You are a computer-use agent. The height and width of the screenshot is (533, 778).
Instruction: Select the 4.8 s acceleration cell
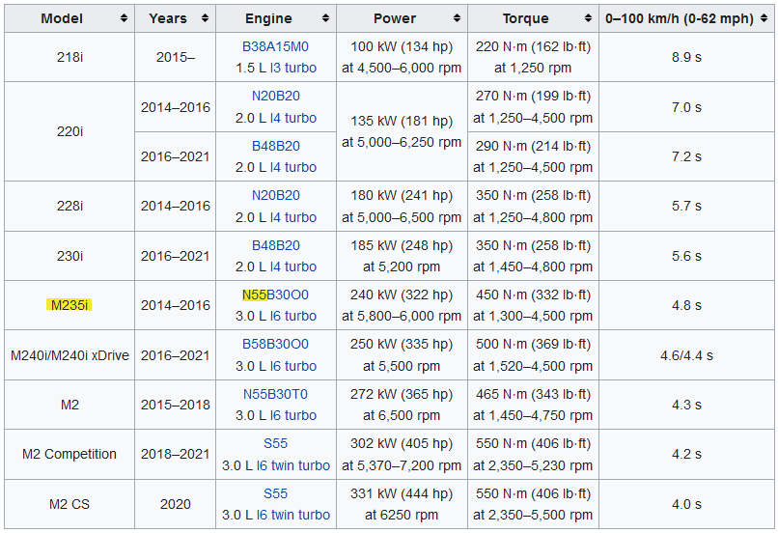686,305
